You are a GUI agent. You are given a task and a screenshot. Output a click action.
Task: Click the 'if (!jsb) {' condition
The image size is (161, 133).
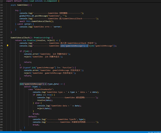click(26, 51)
